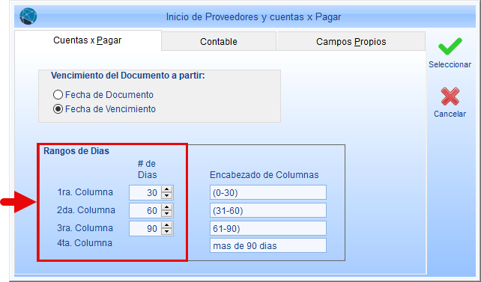The height and width of the screenshot is (282, 481).
Task: Click the 1ra. Columna days field showing 30
Action: 145,192
